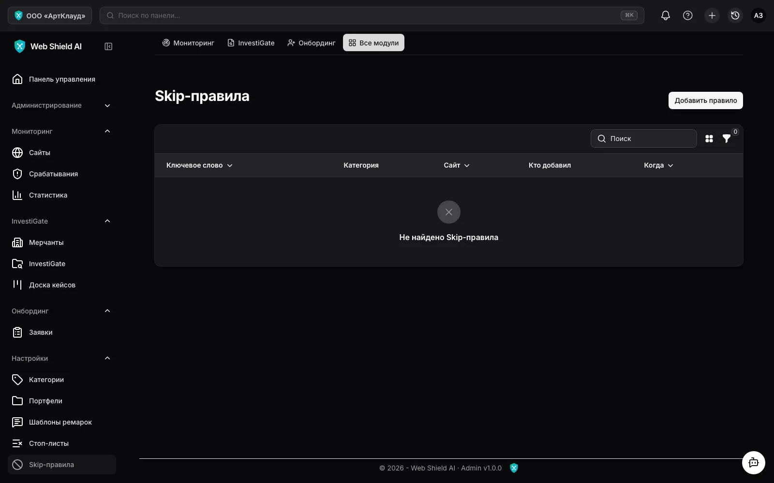Open Мерчанты in sidebar
The height and width of the screenshot is (483, 774).
[62, 242]
